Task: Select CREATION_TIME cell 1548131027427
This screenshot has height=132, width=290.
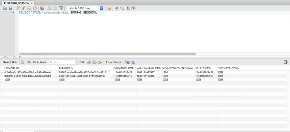Action: point(125,72)
